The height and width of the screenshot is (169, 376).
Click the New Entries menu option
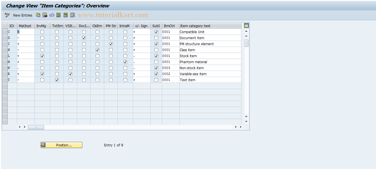pos(23,15)
